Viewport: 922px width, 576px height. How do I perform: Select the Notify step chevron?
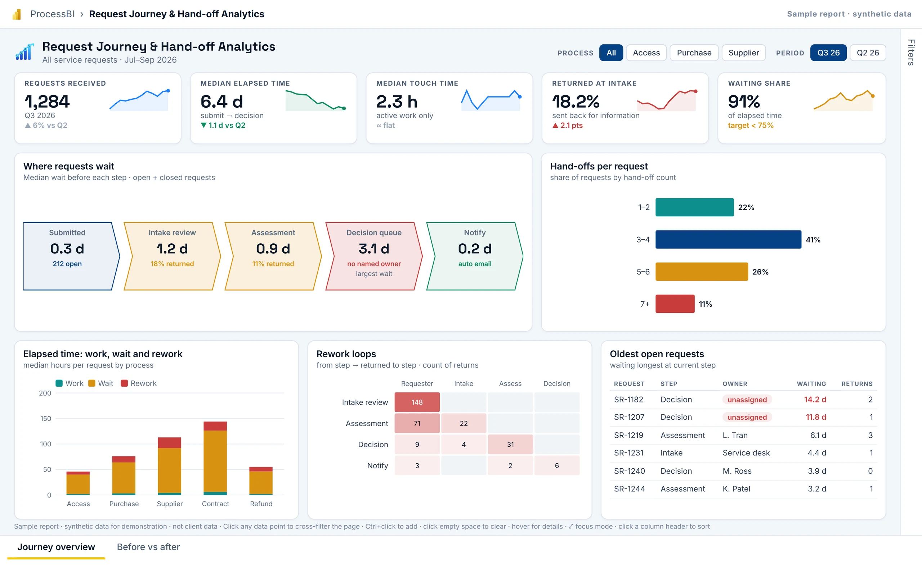[x=475, y=256]
